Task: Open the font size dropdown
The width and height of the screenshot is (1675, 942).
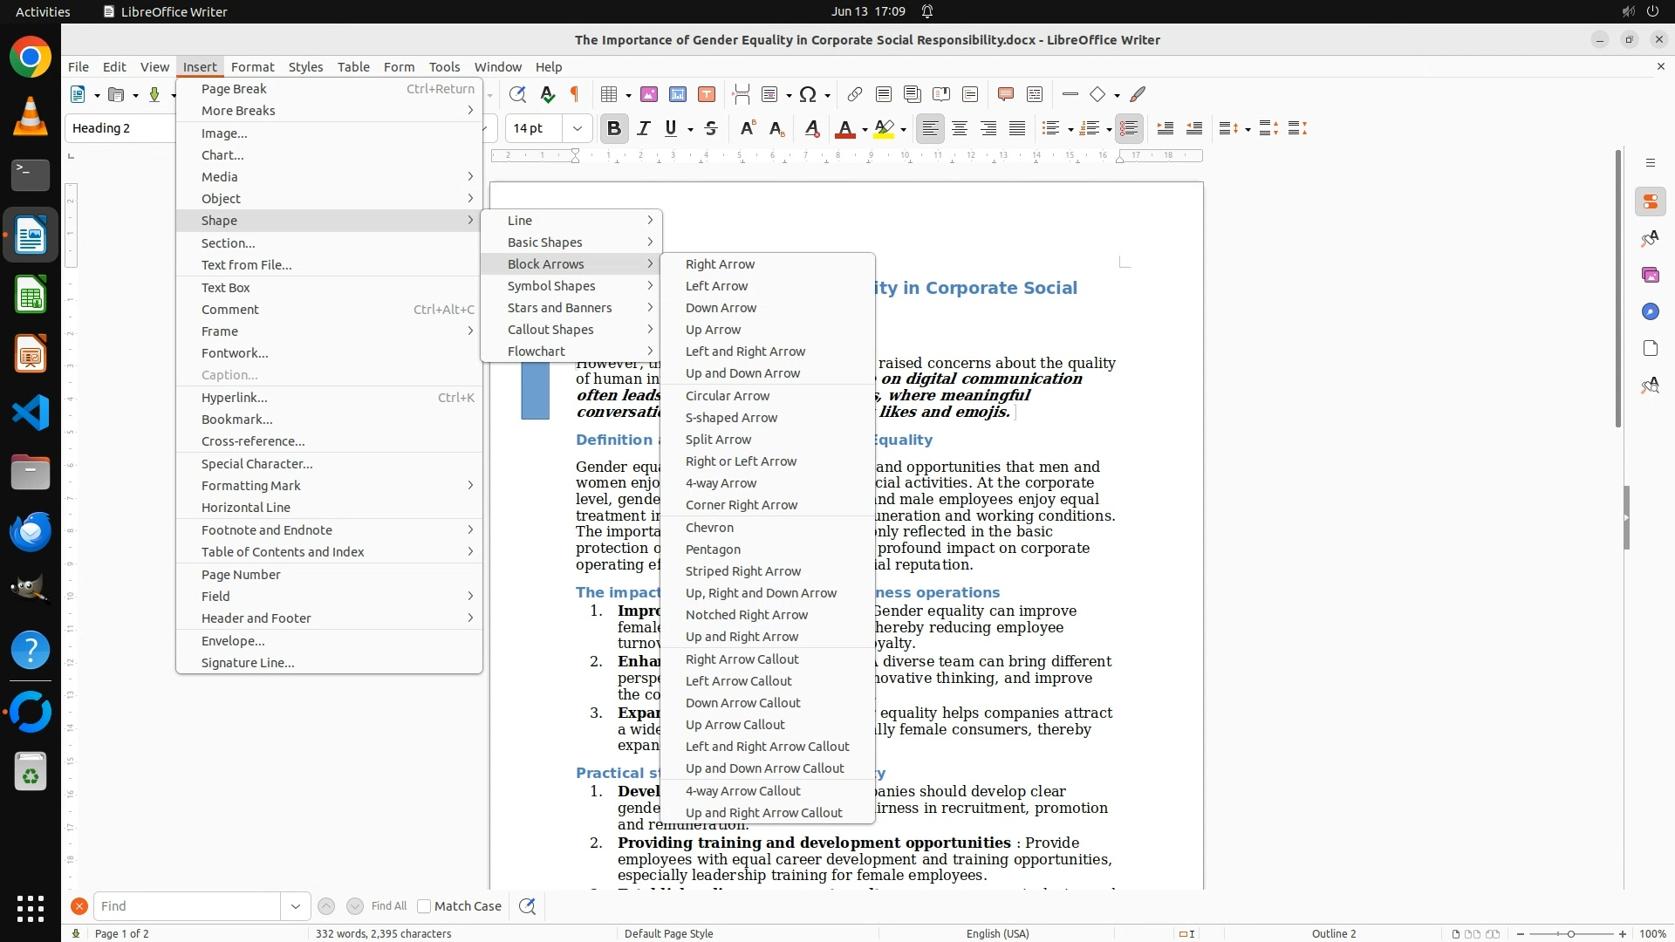Action: [x=577, y=128]
